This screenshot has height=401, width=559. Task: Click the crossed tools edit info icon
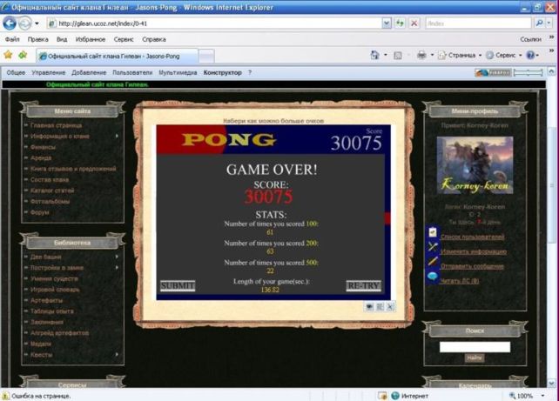pos(433,247)
